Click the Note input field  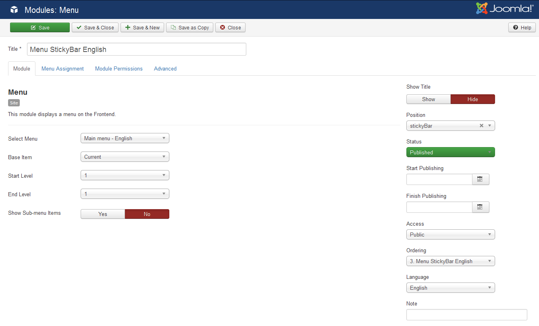[x=467, y=315]
